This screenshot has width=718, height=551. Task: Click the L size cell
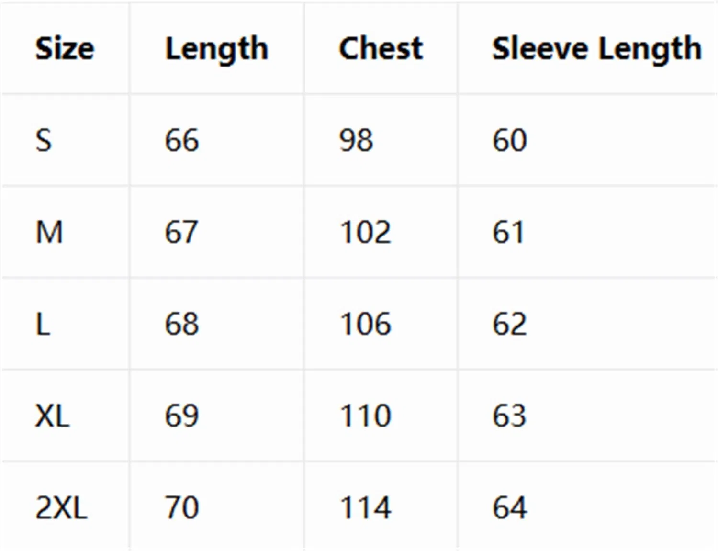point(43,324)
